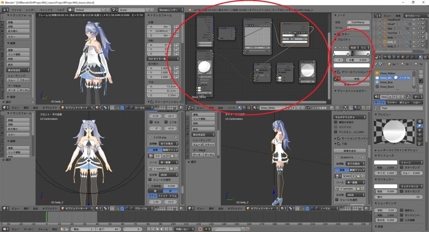
Task: Jump to end frame in timeline controls
Action: click(171, 229)
